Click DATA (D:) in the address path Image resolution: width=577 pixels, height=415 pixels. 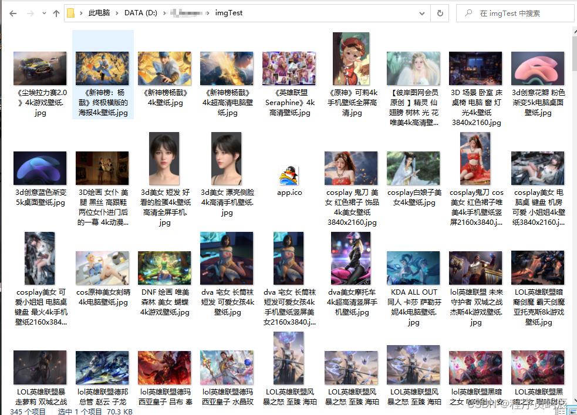140,13
